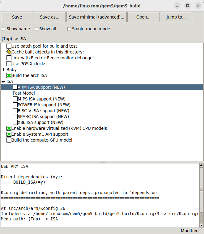Disable the SystemC API support checkmark
This screenshot has width=204, height=234.
point(9,134)
